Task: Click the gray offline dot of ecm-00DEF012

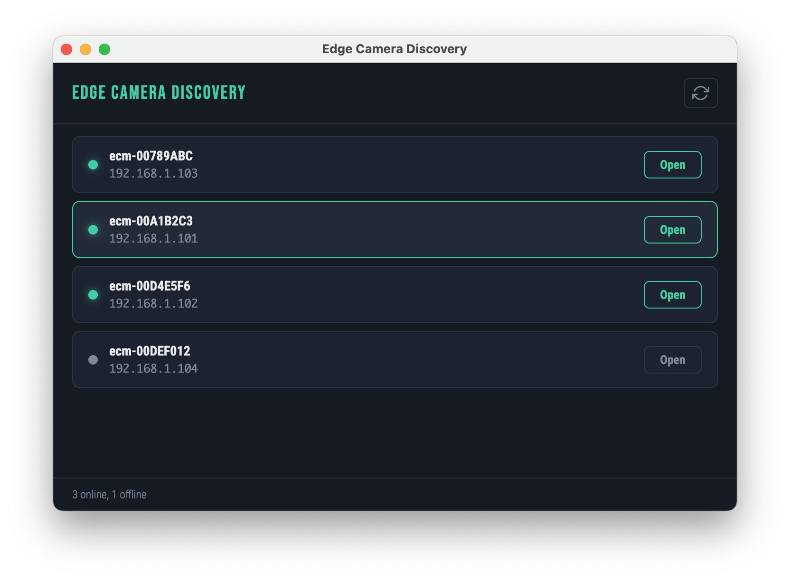Action: [x=93, y=360]
